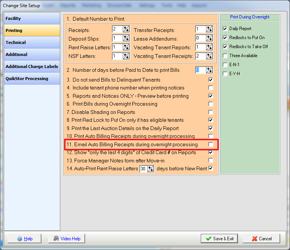This screenshot has width=290, height=250.
Task: Click the Print During Overnight heading
Action: click(x=250, y=17)
